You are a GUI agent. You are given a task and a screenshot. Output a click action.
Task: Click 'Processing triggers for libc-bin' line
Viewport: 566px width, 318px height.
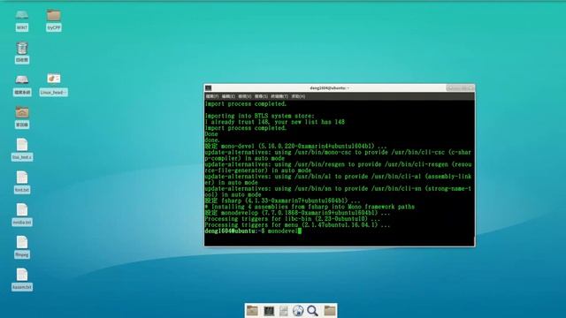(x=293, y=219)
